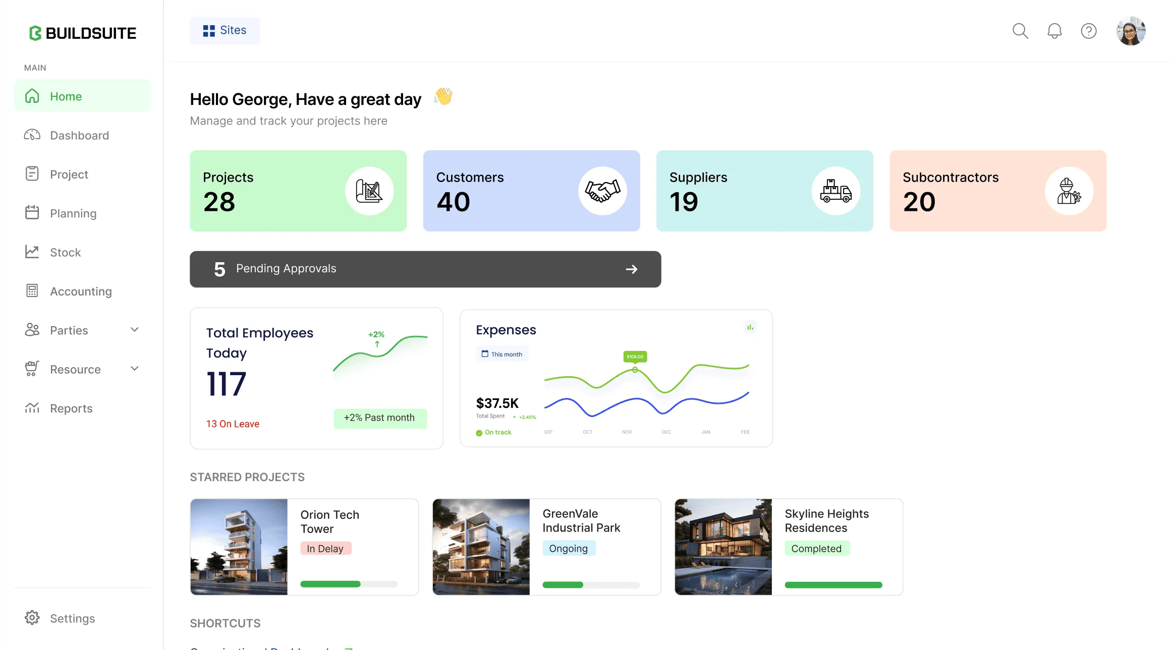Click the Reports sidebar icon

point(32,408)
